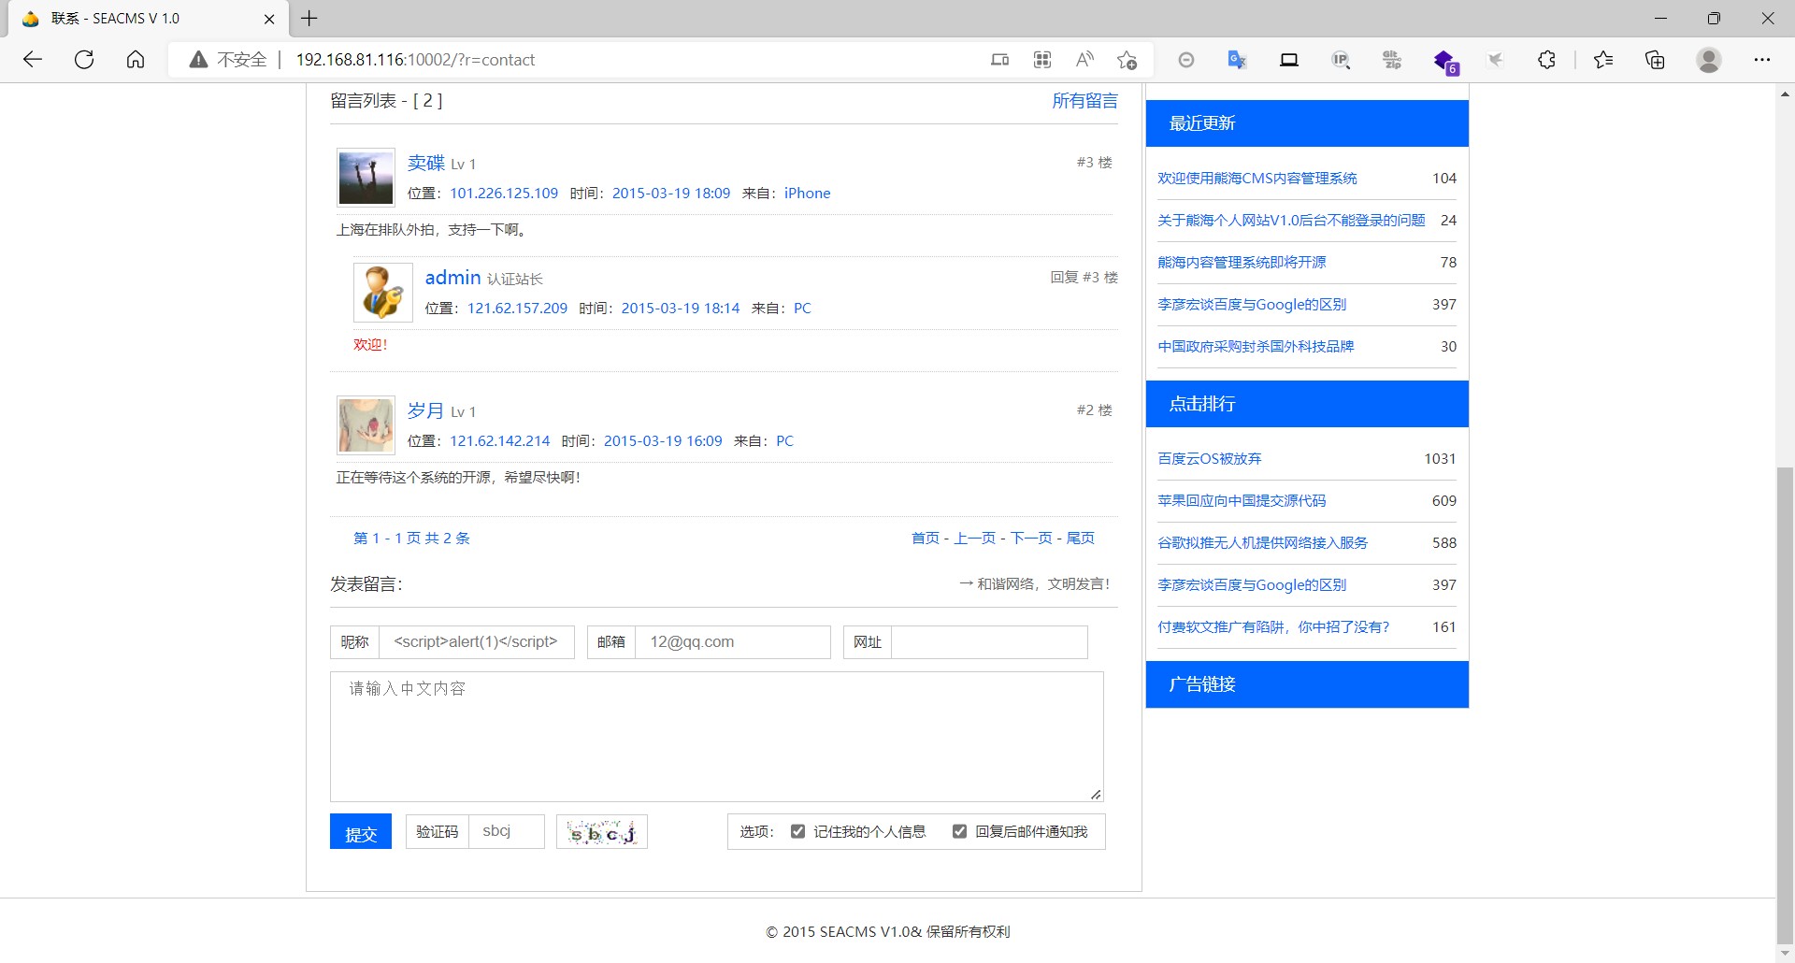Click into the message content textarea
This screenshot has width=1795, height=963.
(x=717, y=737)
